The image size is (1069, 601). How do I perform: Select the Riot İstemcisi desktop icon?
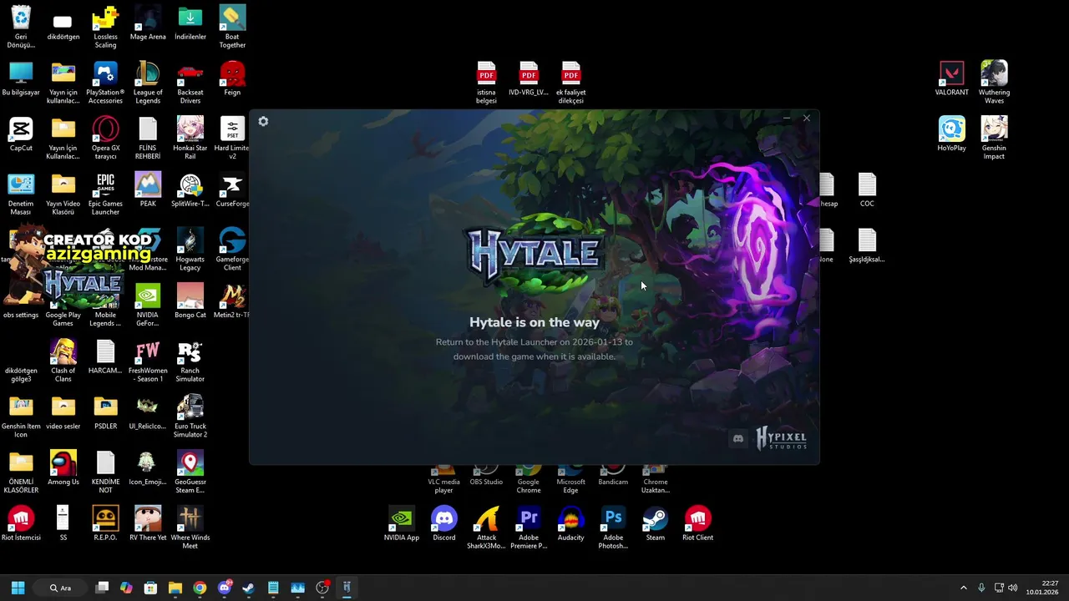pos(21,523)
